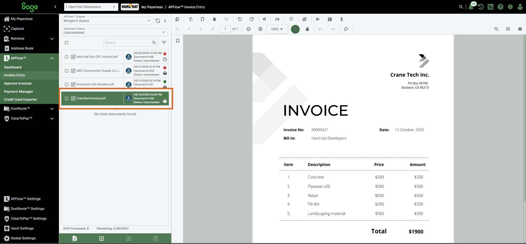Click the trash icon in the viewer toolbar
Viewport: 526px width, 244px height.
[x=215, y=19]
